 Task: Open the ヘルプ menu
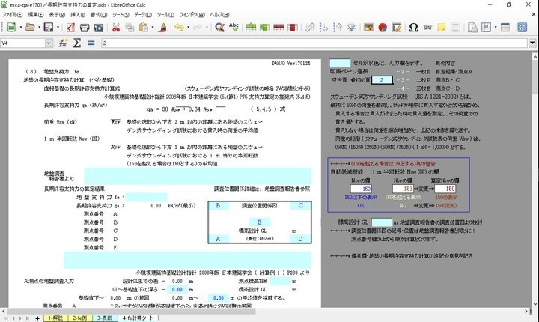point(219,15)
